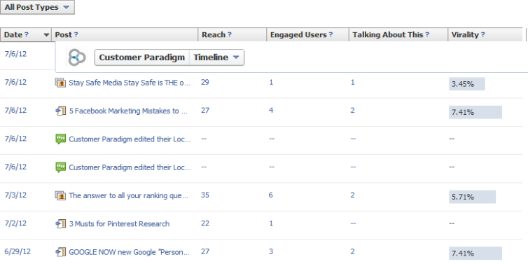The width and height of the screenshot is (528, 264).
Task: Click the help mark next to Reach
Action: coord(230,35)
